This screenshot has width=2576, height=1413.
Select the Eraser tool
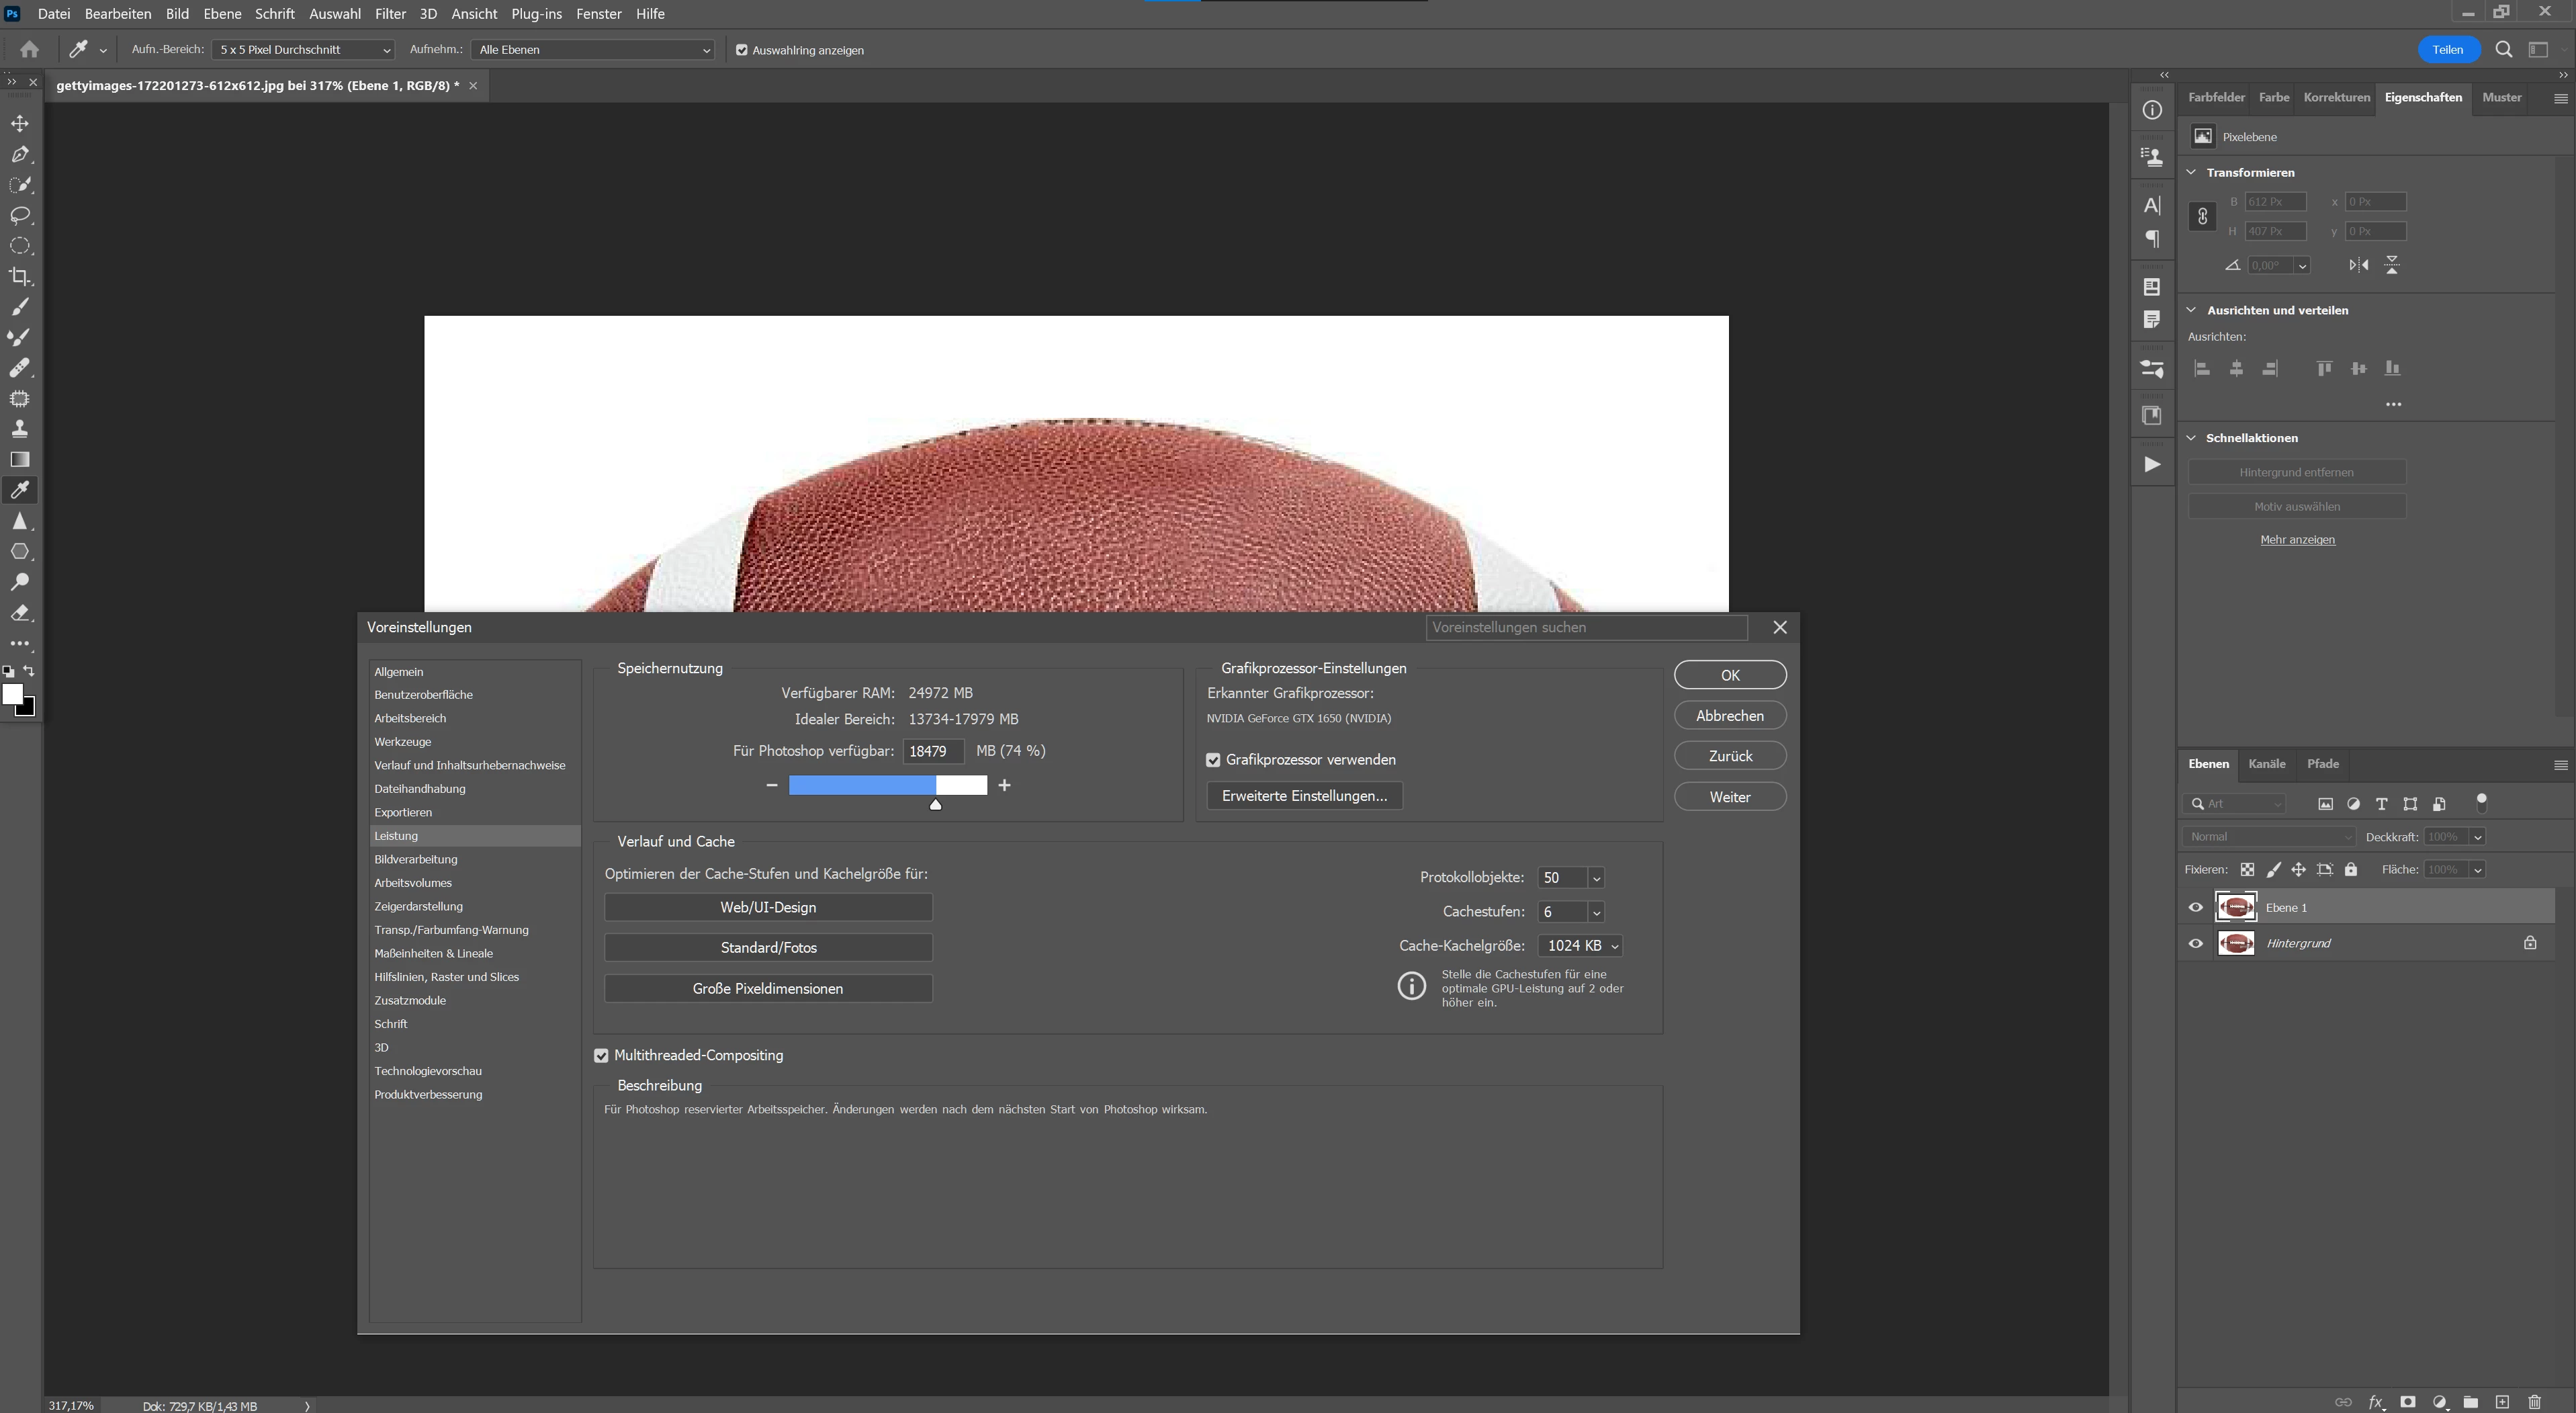click(20, 613)
